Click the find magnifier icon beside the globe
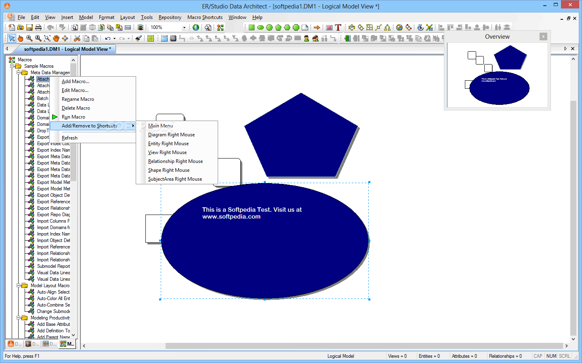Viewport: 582px width, 363px height. coord(208,27)
